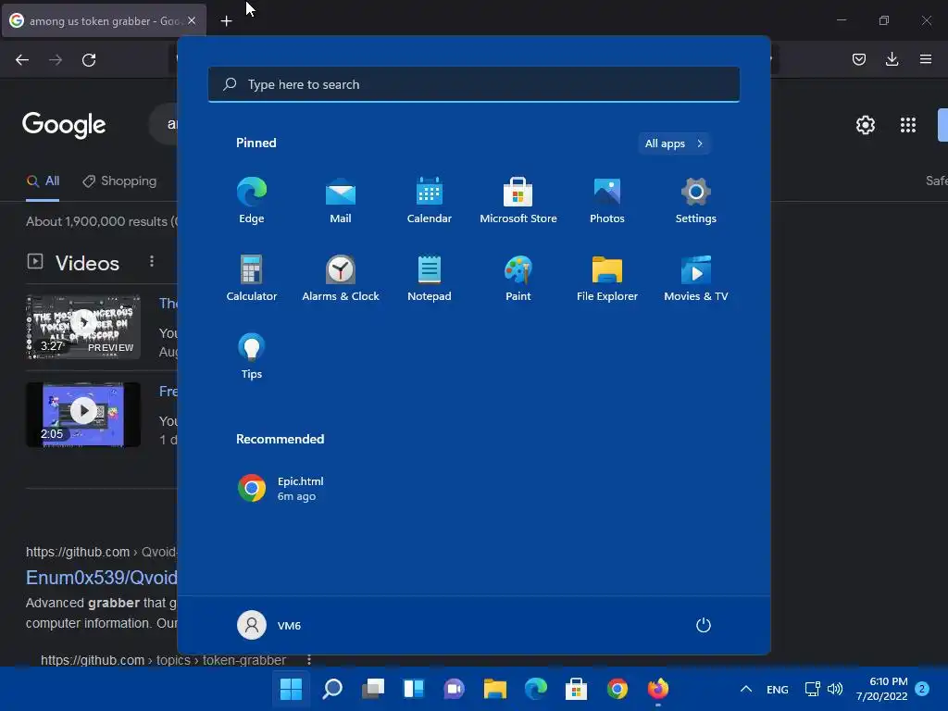Open the Firefox application menu
The image size is (948, 711).
(x=926, y=59)
